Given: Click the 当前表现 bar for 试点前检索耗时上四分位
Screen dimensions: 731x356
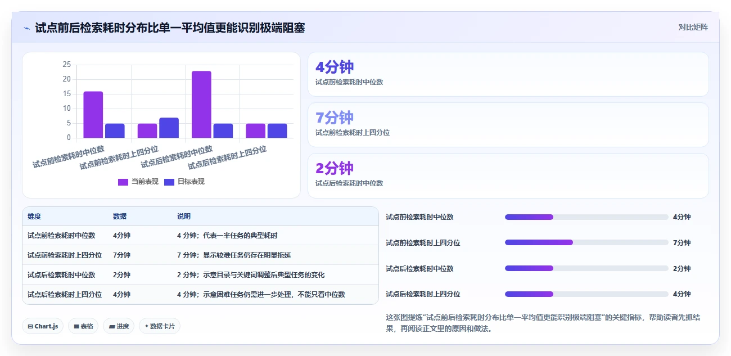Looking at the screenshot, I should (x=147, y=130).
